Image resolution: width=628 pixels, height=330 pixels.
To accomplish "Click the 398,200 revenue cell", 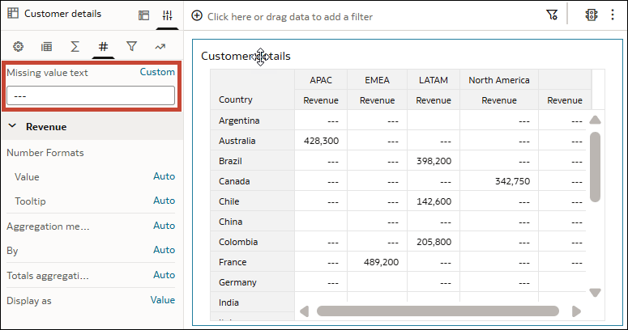I will 434,161.
